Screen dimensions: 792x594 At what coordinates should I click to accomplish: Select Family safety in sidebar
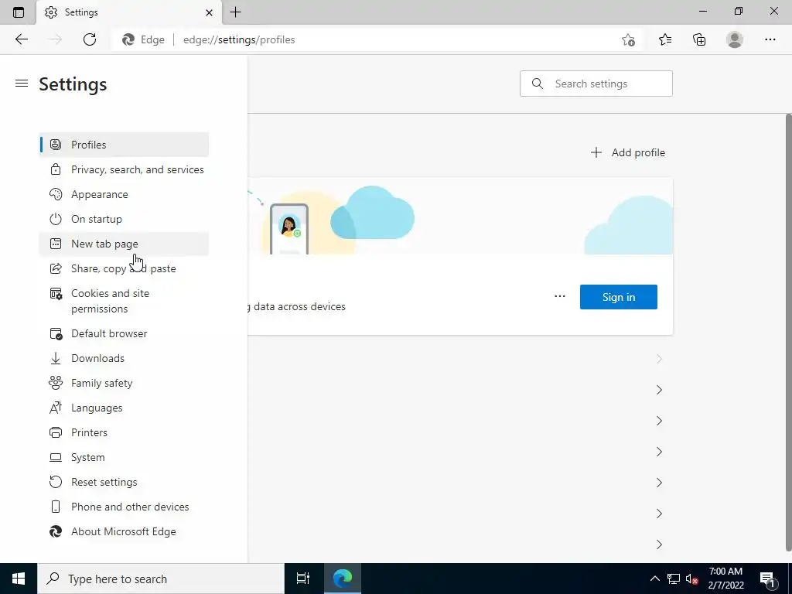tap(124, 383)
